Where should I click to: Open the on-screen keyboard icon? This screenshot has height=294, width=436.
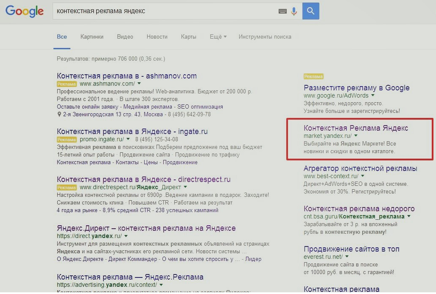[x=282, y=11]
